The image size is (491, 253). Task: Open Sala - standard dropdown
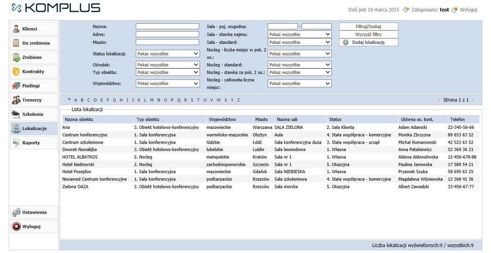[x=300, y=42]
